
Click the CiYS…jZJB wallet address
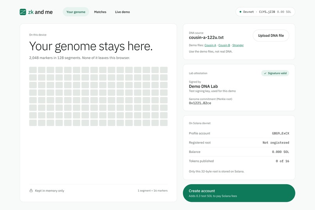[x=267, y=12]
